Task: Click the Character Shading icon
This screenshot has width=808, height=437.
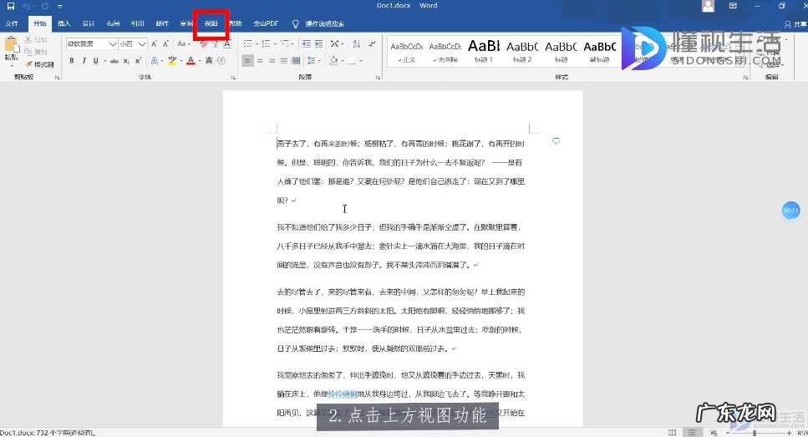Action: tap(209, 61)
